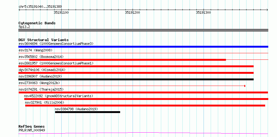Select esv2661957 (1000GenomesConsortiumPhase1) label
Viewport: 277px width, 137px height.
pos(56,63)
